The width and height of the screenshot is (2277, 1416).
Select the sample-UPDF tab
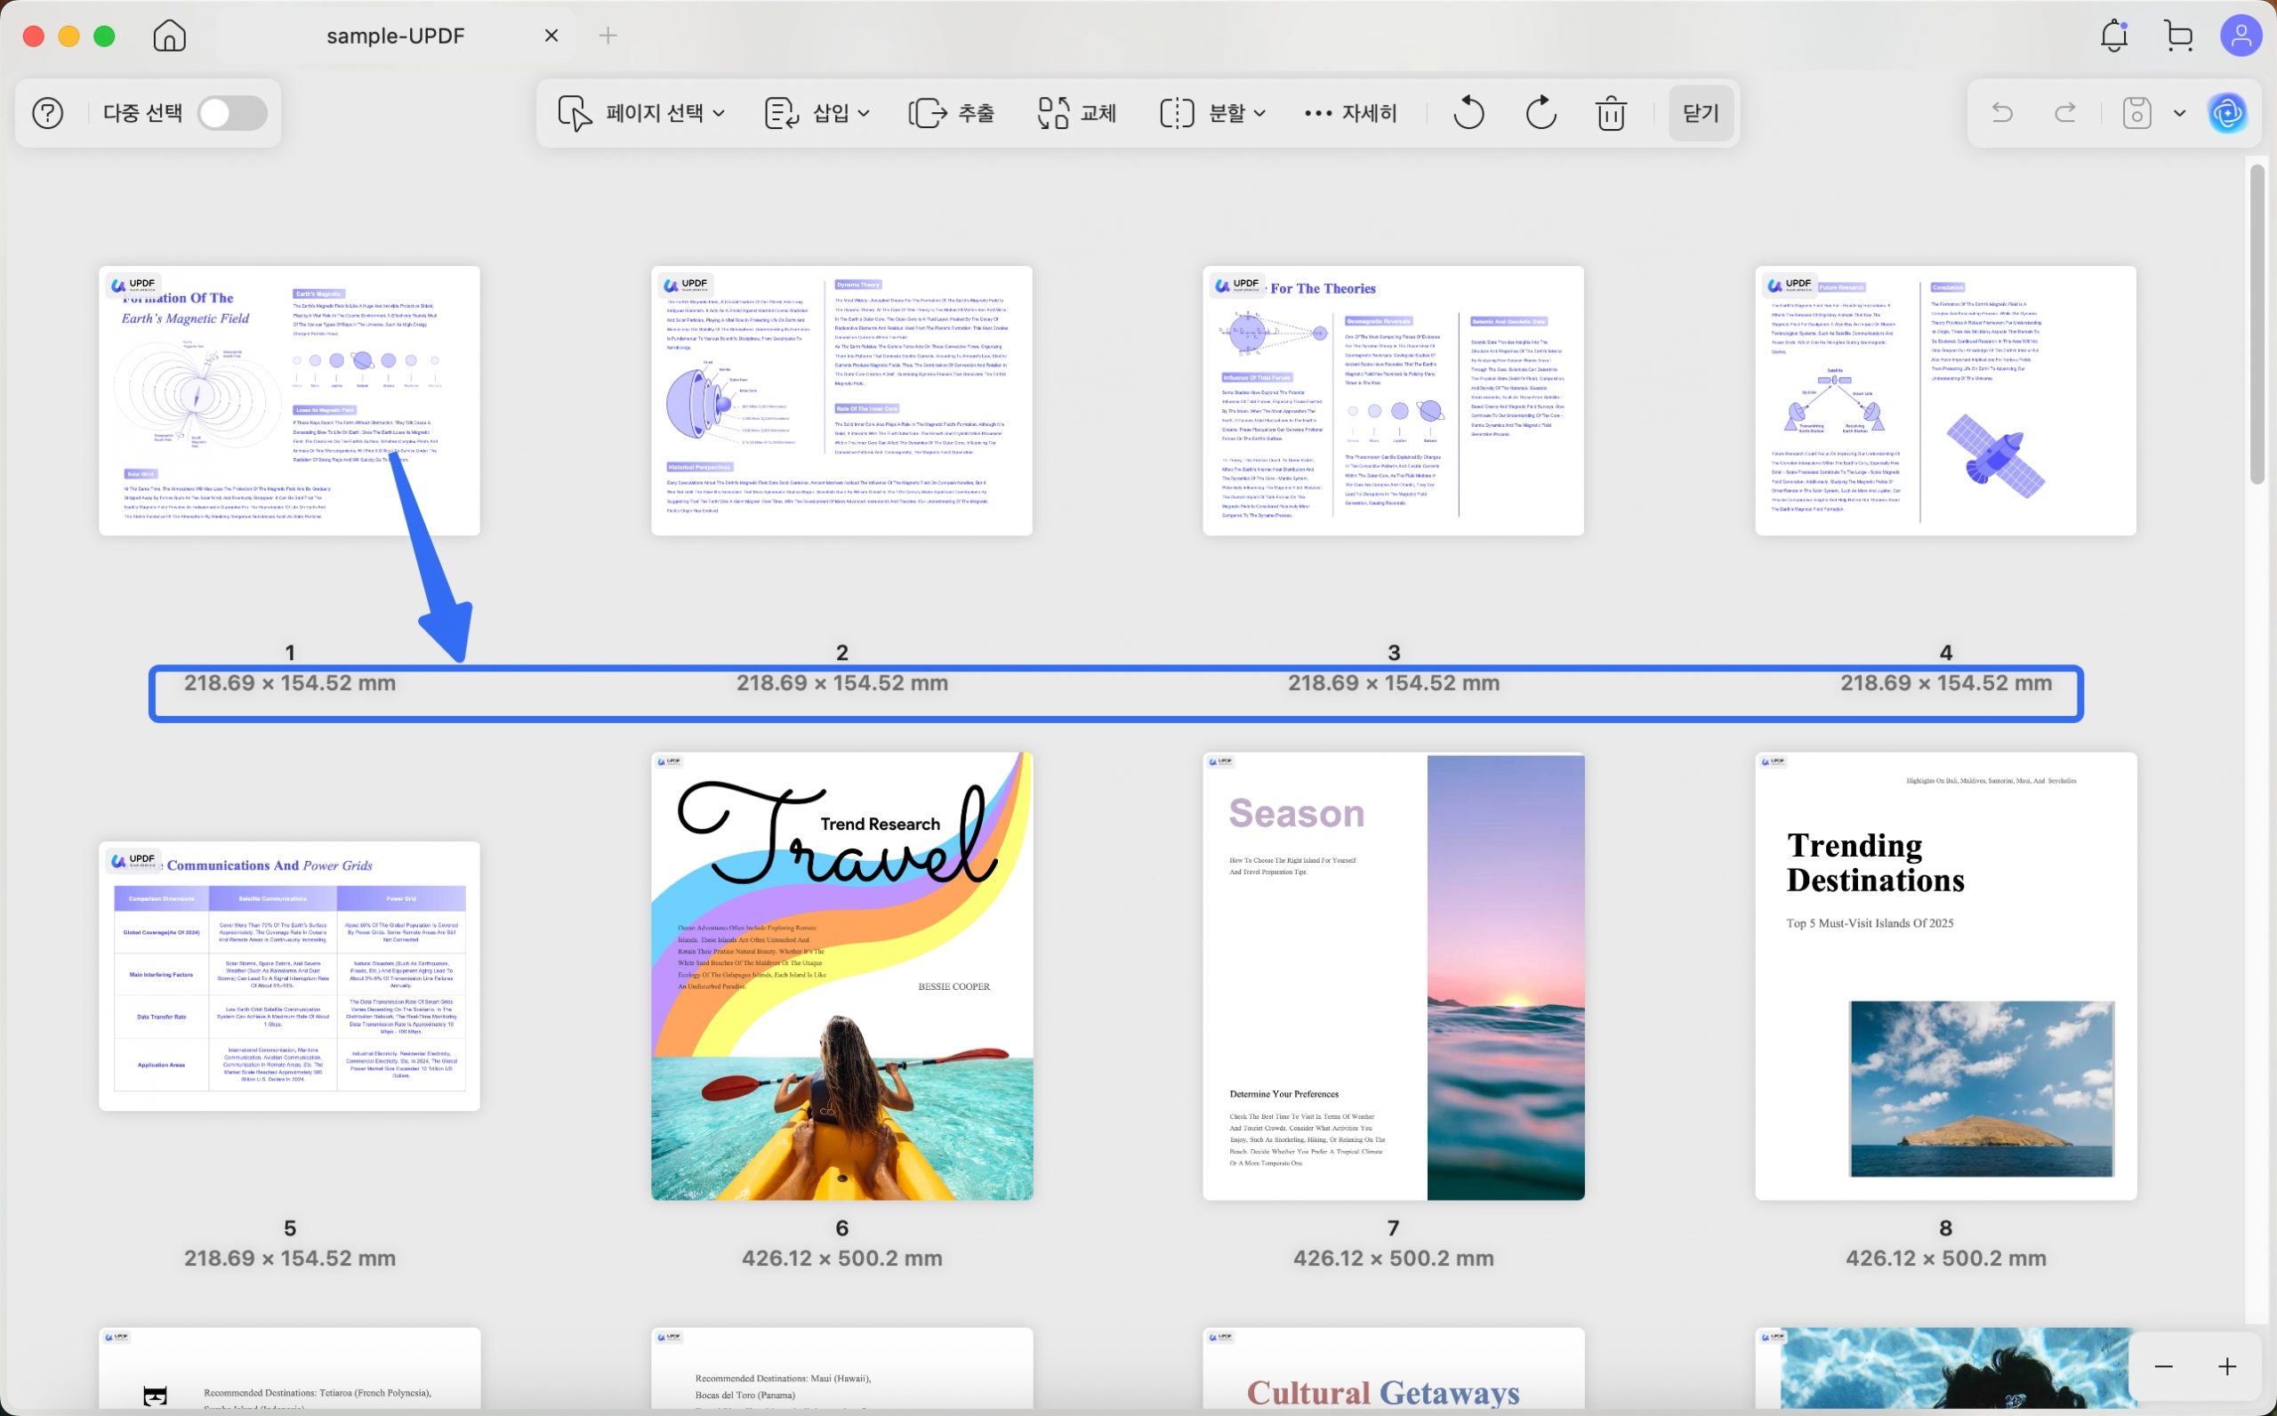click(395, 36)
